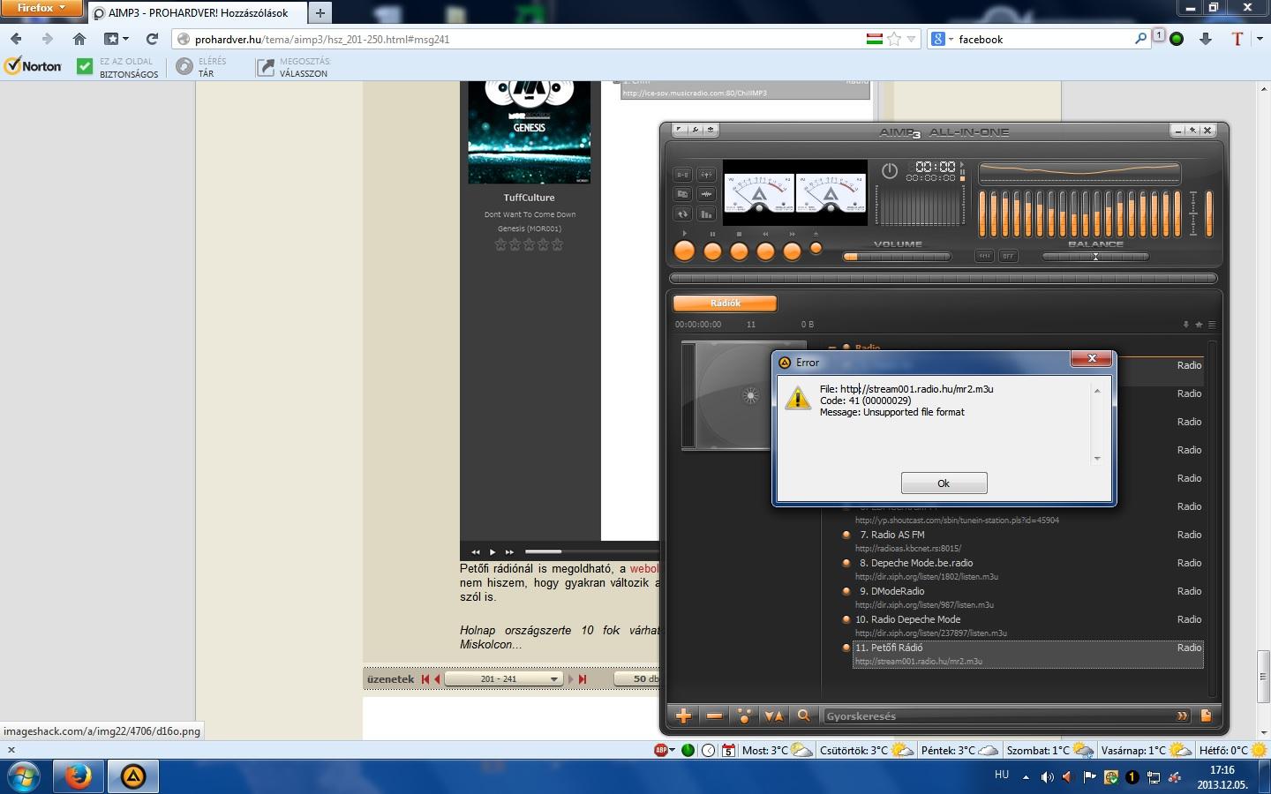Screen dimensions: 1271x794
Task: Click AIMP stop button
Action: (x=739, y=251)
